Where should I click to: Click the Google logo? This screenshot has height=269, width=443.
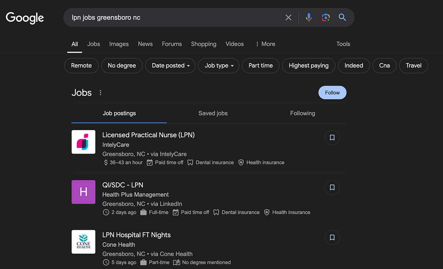tap(24, 18)
